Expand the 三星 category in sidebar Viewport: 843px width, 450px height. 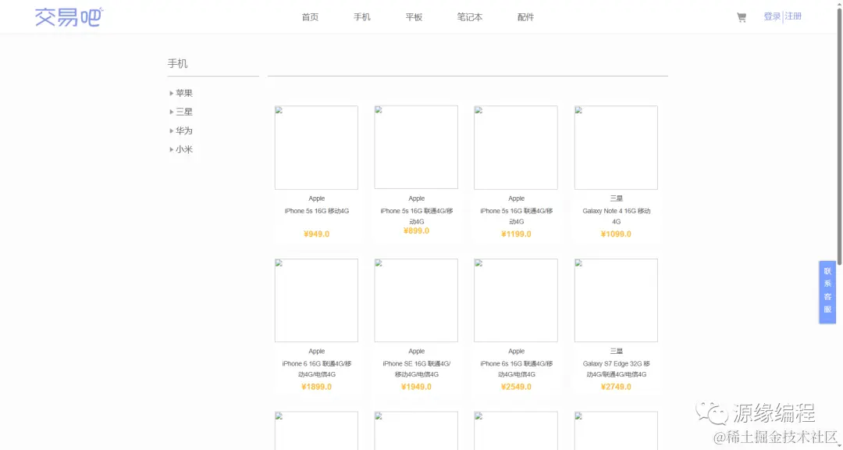tap(180, 112)
